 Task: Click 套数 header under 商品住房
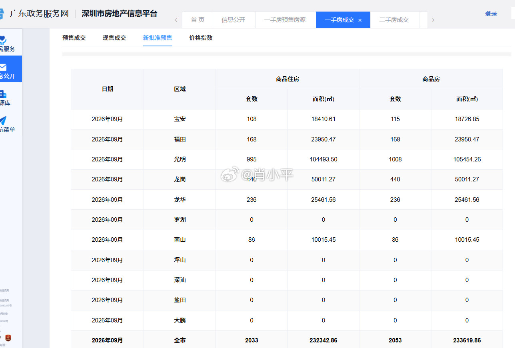252,99
